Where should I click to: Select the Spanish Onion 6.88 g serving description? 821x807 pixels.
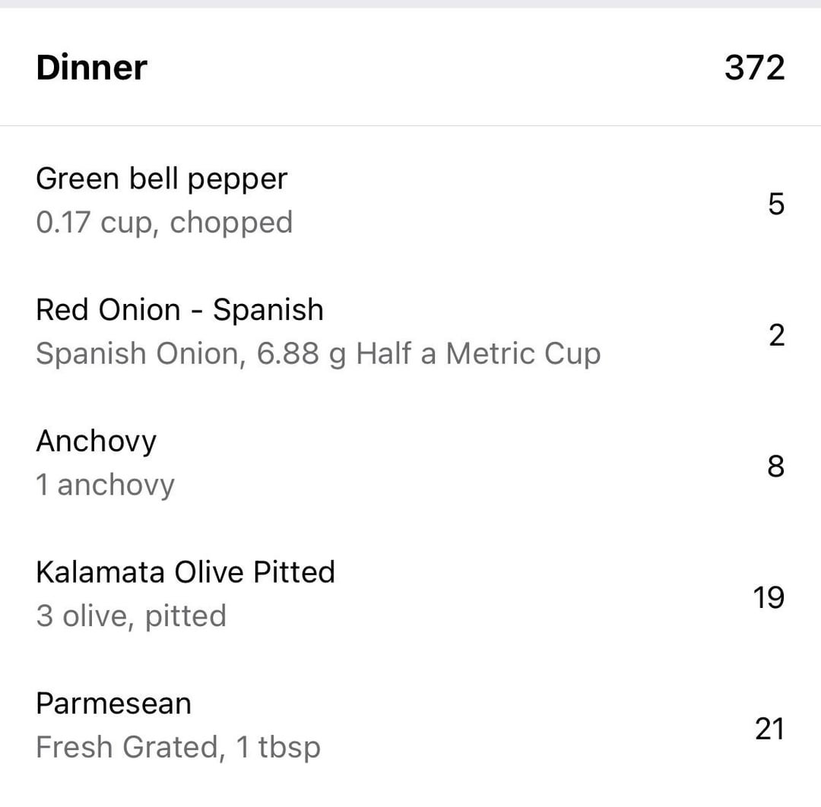pos(319,354)
